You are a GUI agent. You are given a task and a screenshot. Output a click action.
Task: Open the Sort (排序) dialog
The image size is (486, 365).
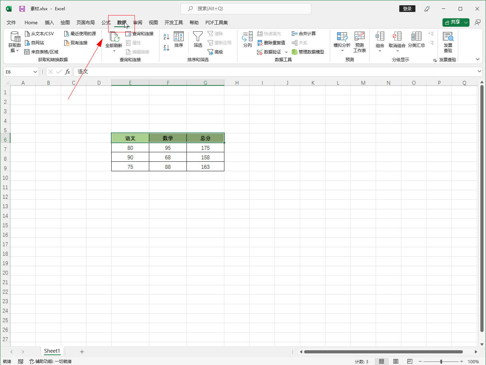(179, 39)
